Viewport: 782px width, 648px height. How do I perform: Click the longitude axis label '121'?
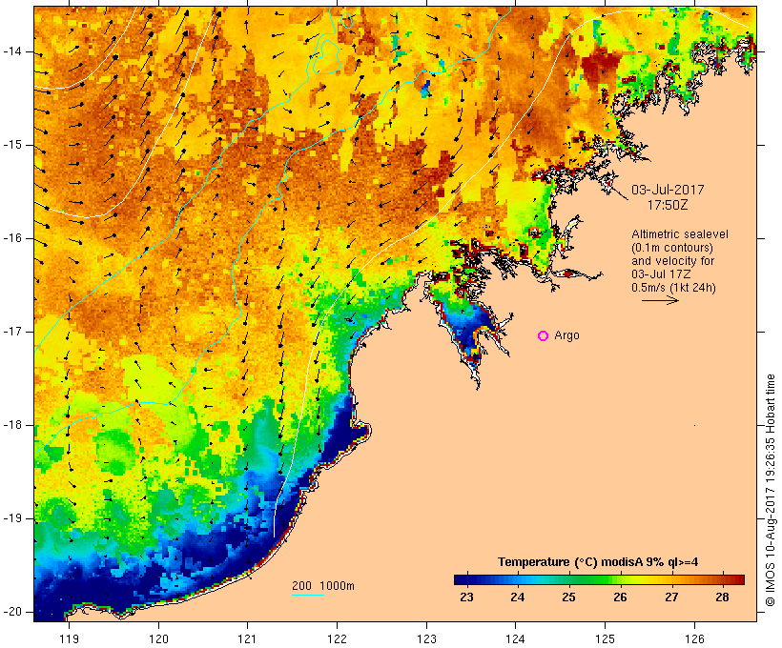pos(247,638)
